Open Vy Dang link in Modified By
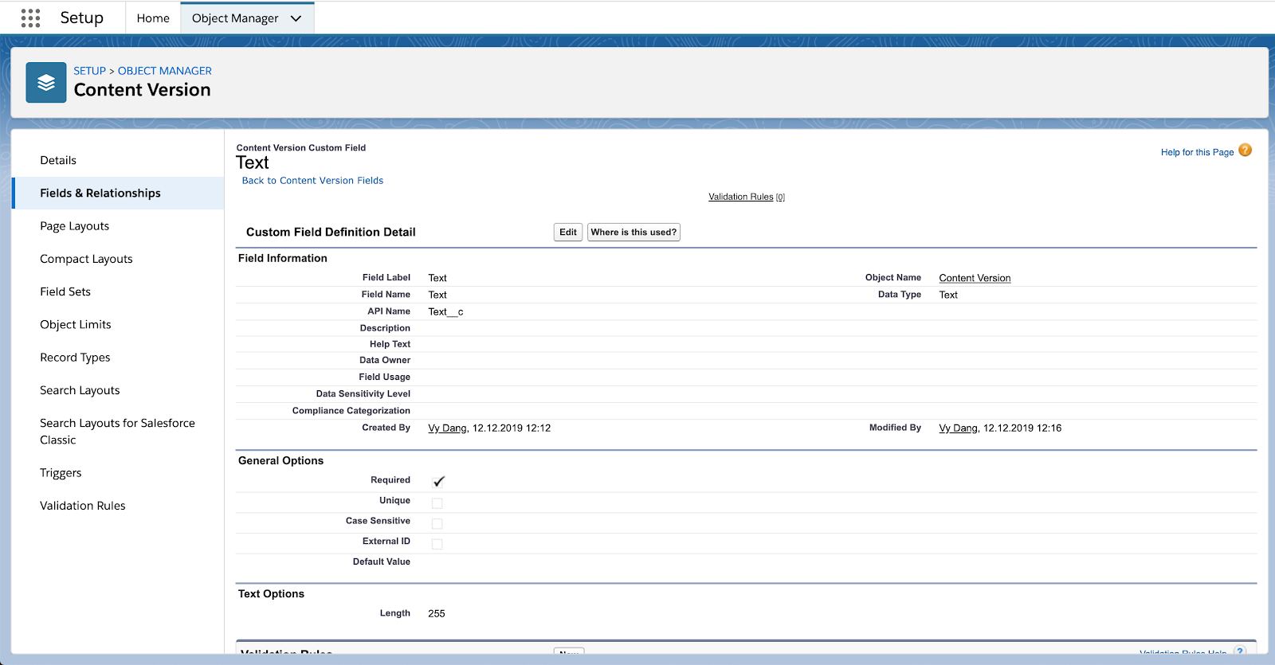 coord(958,428)
